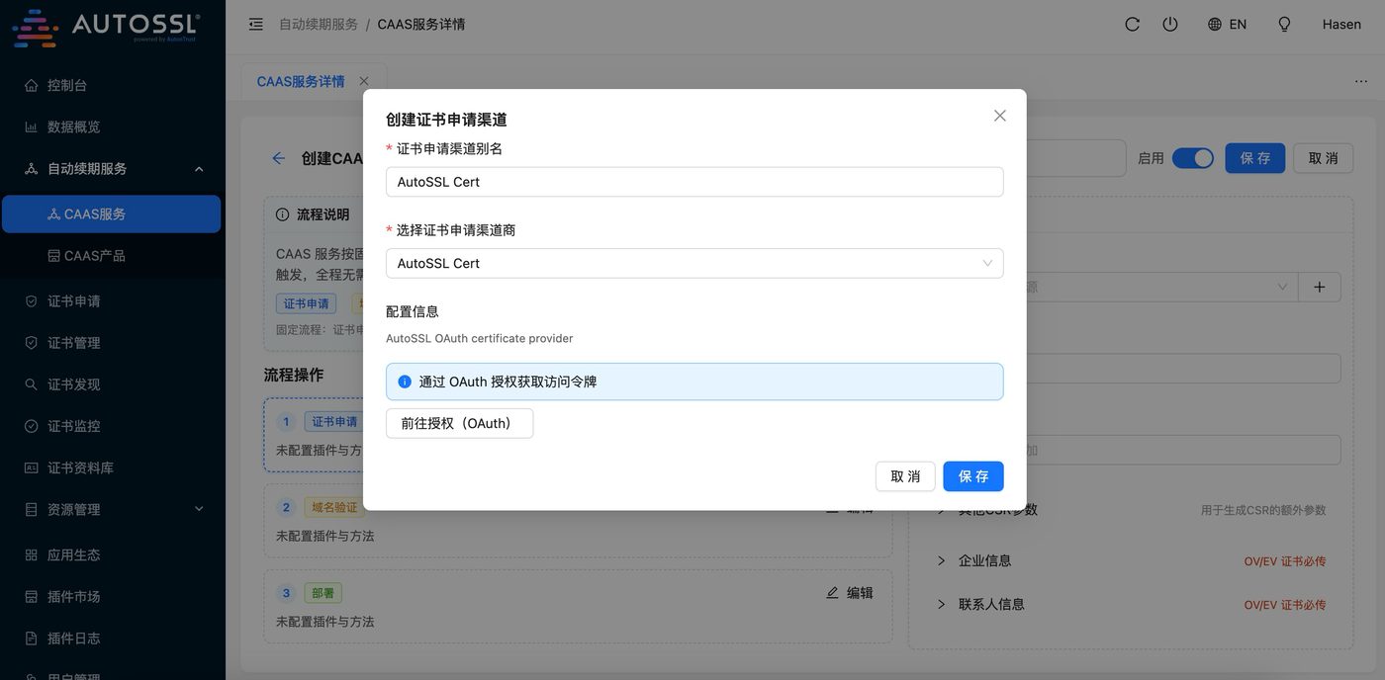Go to 证书申请 in the sidebar

coord(113,300)
